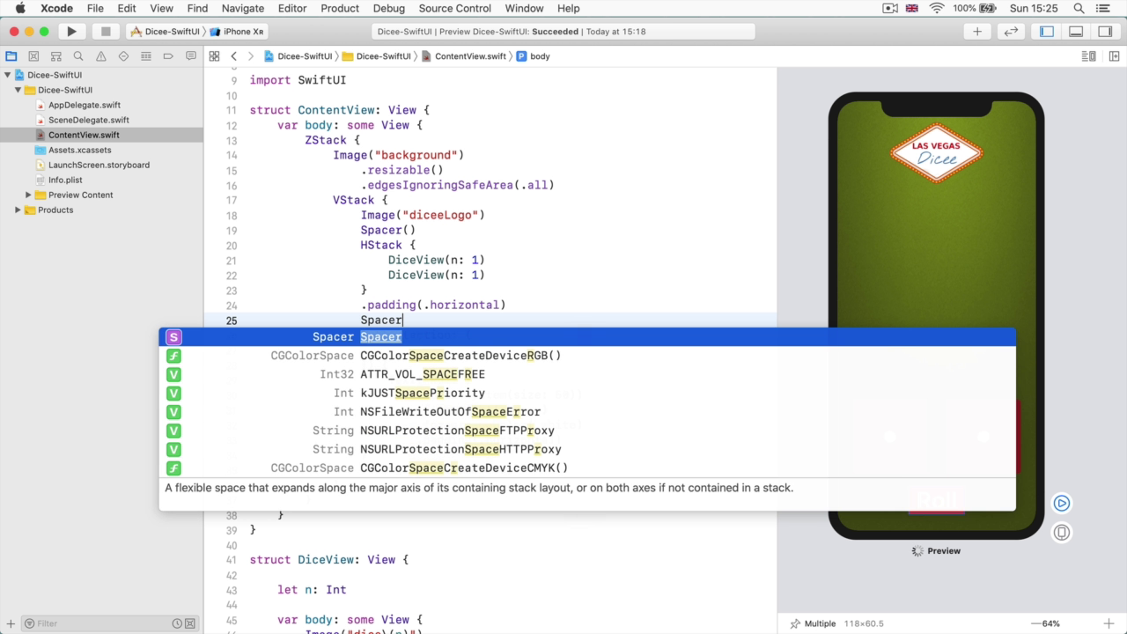Open Wi-Fi status menu
The image size is (1127, 634).
(x=937, y=8)
